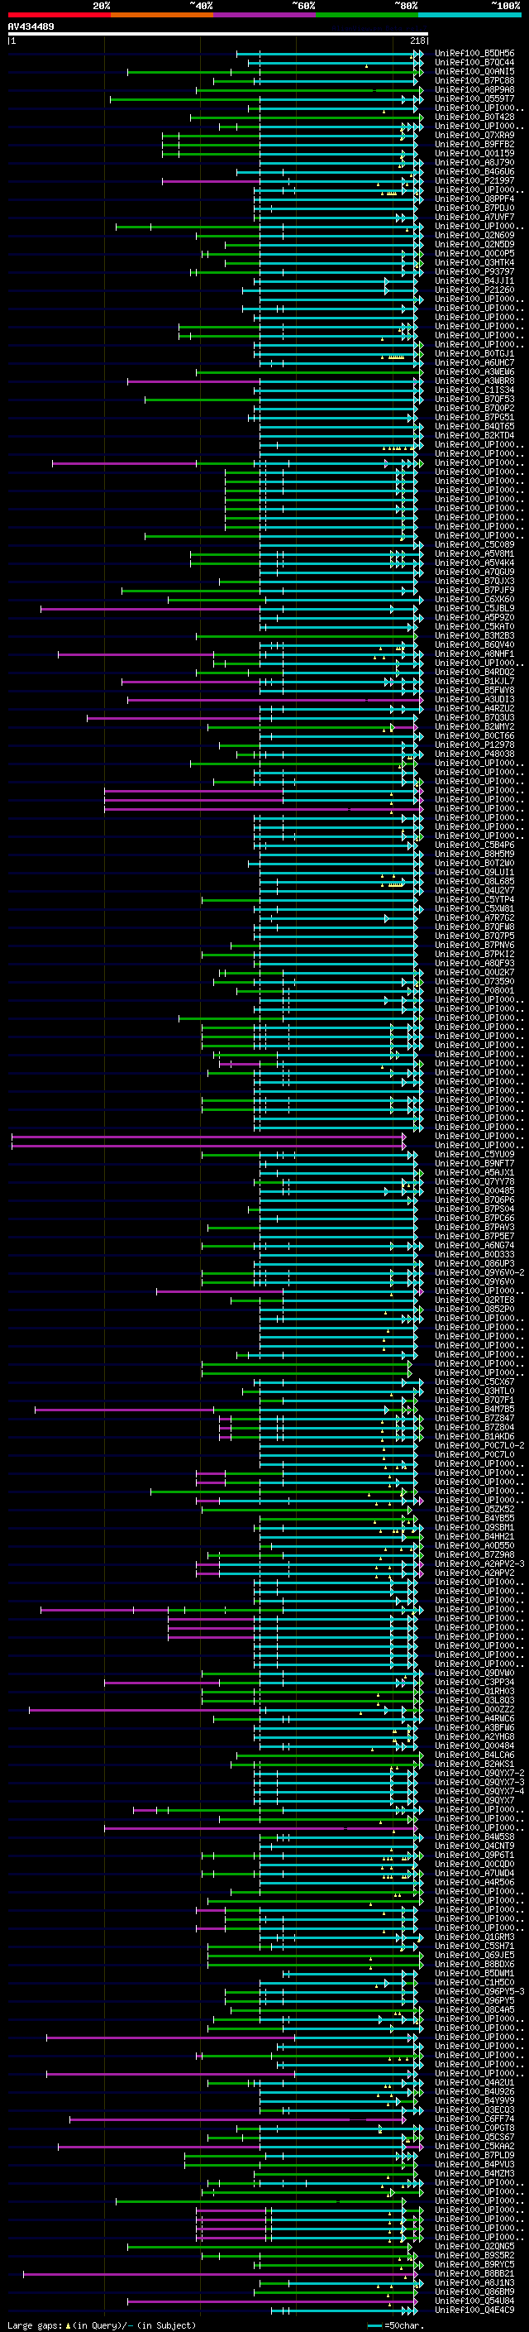This screenshot has height=2332, width=529.
Task: Select the UniRef100_B7PG51 label
Action: pyautogui.click(x=474, y=417)
